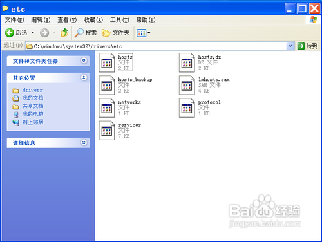Open the 工具(T) menu

(120, 20)
